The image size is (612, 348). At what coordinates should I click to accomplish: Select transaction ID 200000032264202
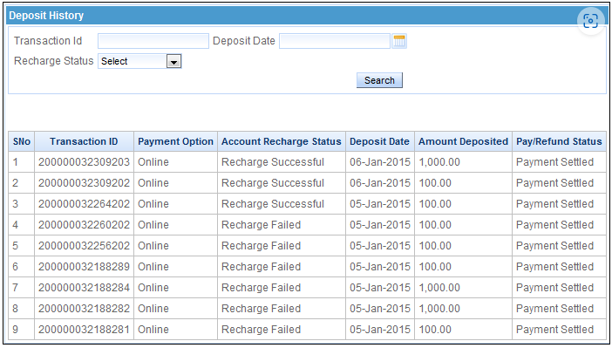[84, 204]
